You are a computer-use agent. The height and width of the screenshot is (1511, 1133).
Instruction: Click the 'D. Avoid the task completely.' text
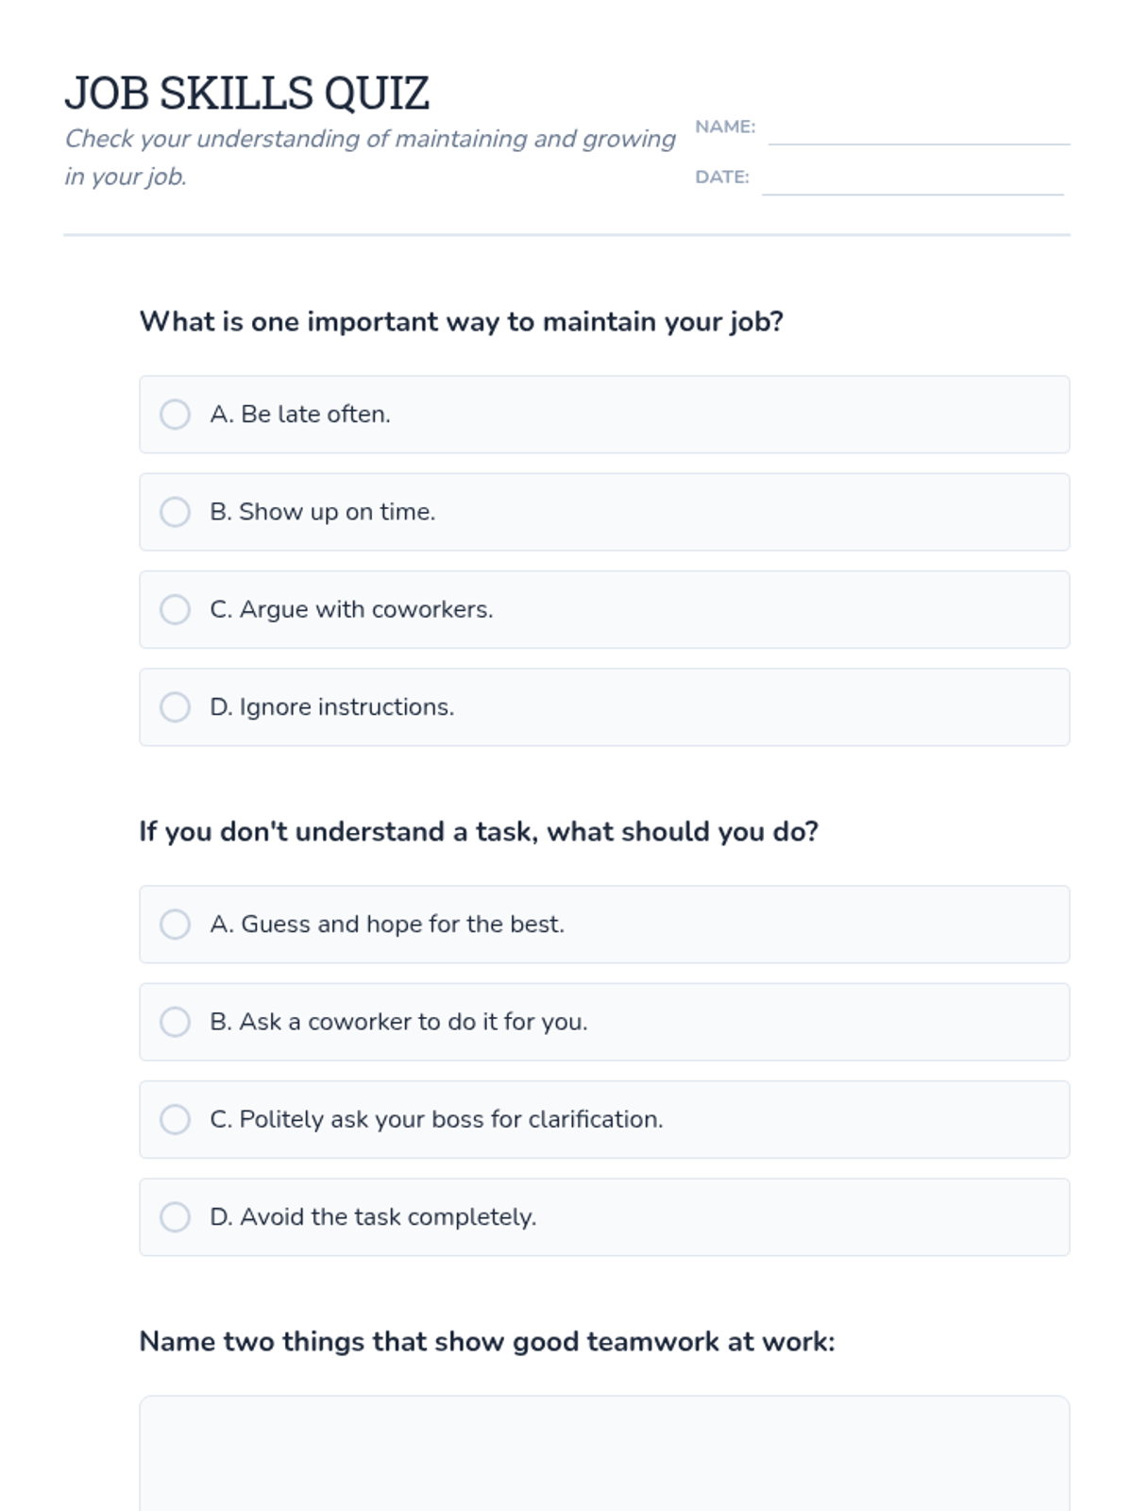click(x=373, y=1217)
